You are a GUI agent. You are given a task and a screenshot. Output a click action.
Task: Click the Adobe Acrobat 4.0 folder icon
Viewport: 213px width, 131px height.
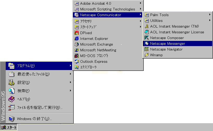[77, 3]
